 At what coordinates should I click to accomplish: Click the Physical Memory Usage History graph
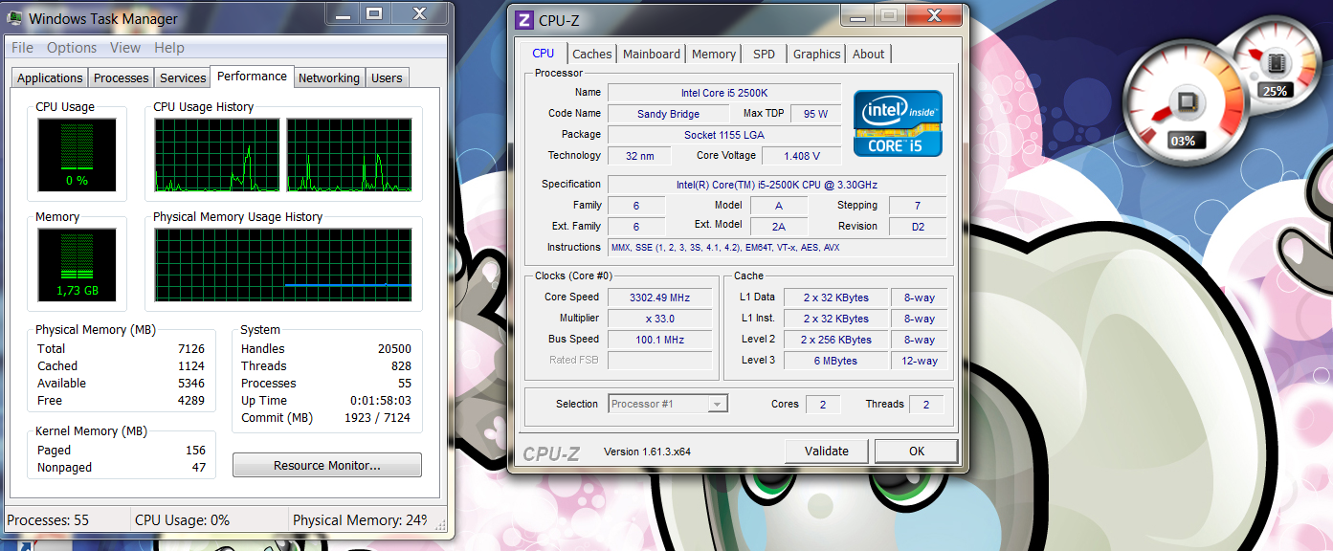tap(283, 265)
